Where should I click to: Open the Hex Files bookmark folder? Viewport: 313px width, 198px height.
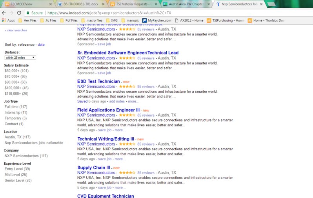[27, 20]
